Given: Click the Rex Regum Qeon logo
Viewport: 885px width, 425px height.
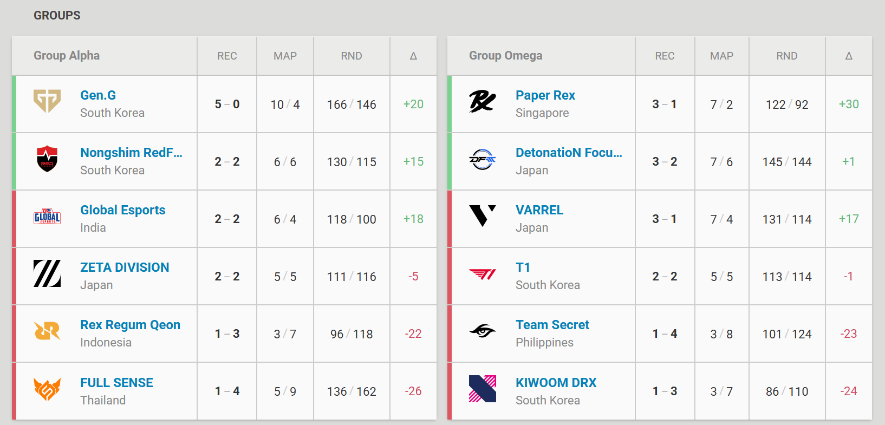Looking at the screenshot, I should (47, 331).
